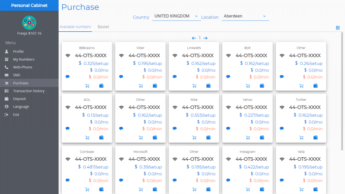Add 888casino number to cart
The width and height of the screenshot is (345, 194).
click(87, 86)
